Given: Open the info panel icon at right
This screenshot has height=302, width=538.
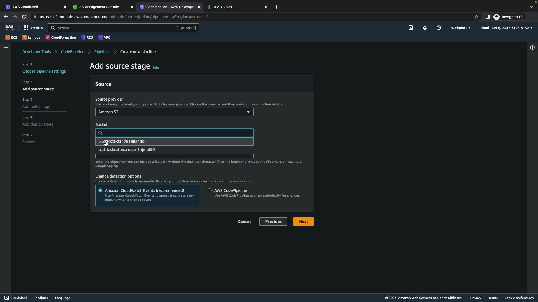Looking at the screenshot, I should coord(532,48).
